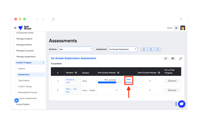
Task: Click the accessibility icon at sidebar bottom
Action: pos(17,101)
